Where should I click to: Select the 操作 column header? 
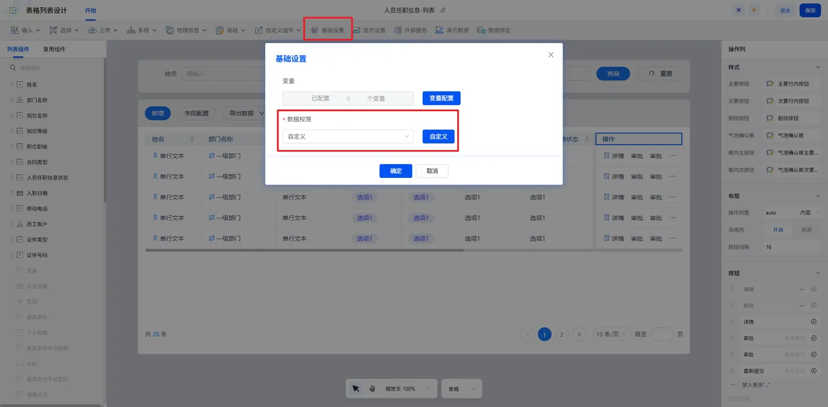639,139
